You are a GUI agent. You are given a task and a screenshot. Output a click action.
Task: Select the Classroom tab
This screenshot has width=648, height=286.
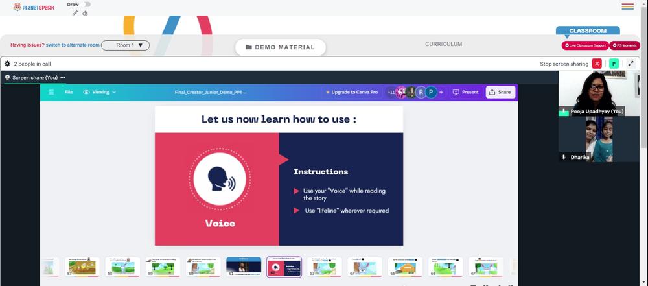tap(588, 30)
